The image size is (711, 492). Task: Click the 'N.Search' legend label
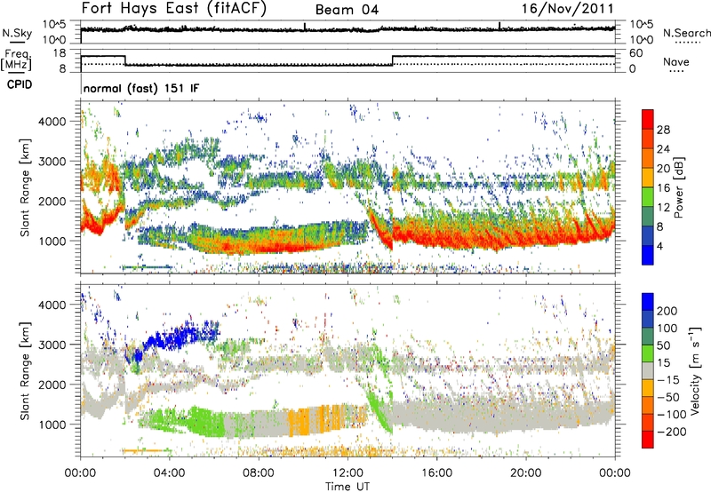click(686, 33)
